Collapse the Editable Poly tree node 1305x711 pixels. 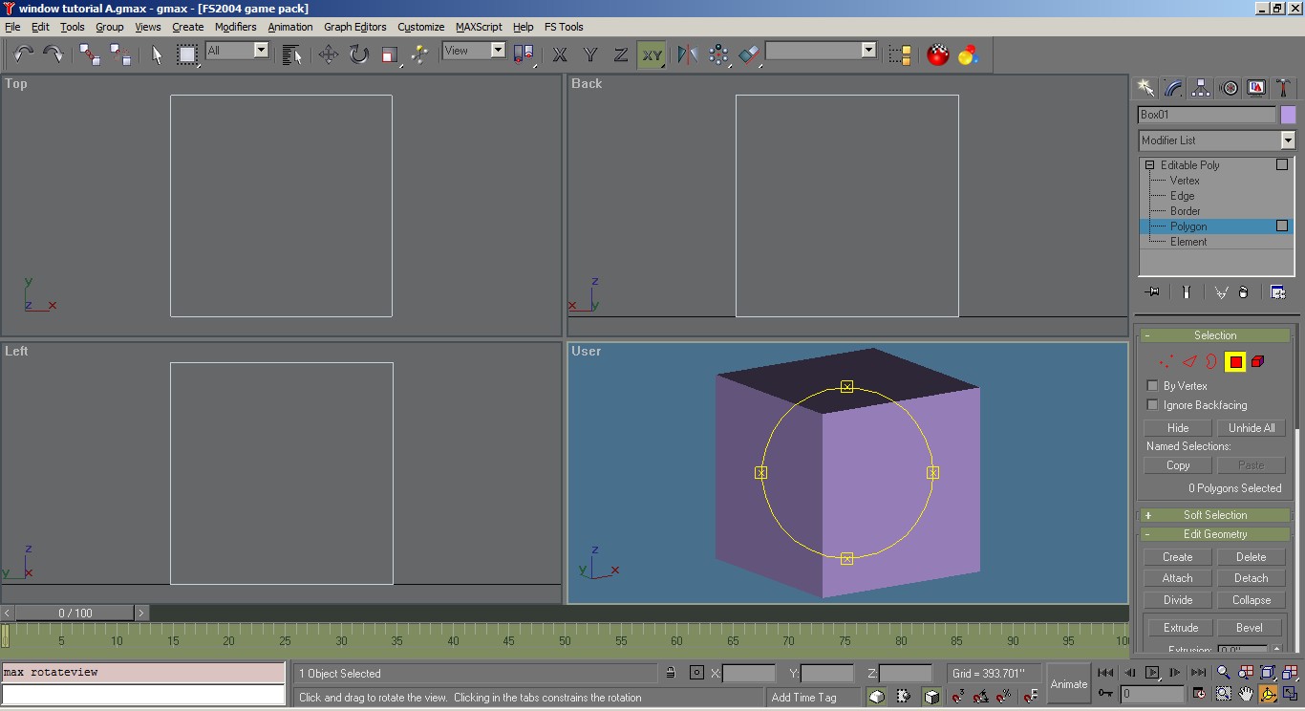coord(1150,165)
